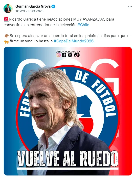136x179 pixels.
Task: Open the #Chile hashtag link
Action: 83,25
